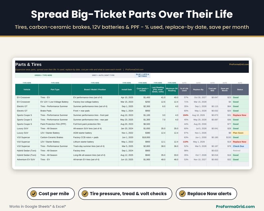
Task: Click Full-front paint protection film cell
Action: point(95,124)
